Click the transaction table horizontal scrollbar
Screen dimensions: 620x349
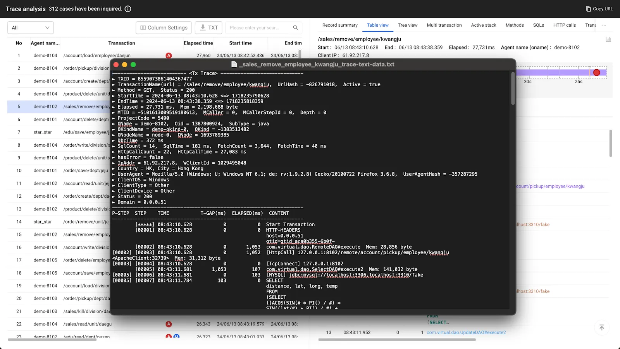52,340
